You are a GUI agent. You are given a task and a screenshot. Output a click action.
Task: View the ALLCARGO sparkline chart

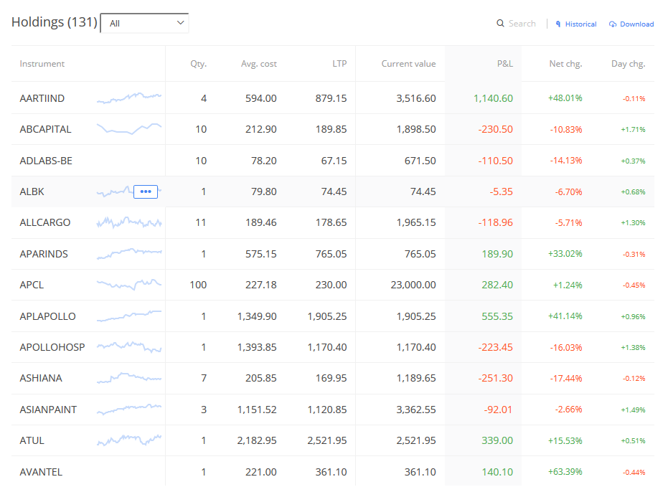tap(129, 222)
